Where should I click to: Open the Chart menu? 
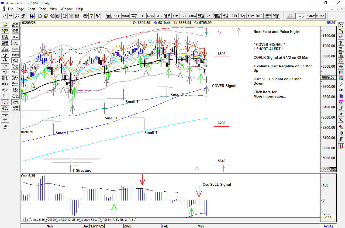pos(31,9)
